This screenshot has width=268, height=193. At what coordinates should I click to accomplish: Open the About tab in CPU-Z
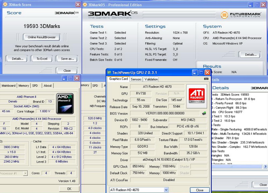48,86
